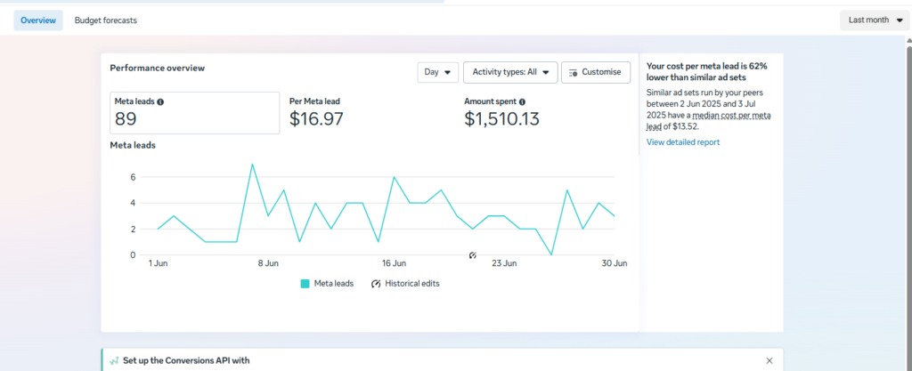Switch to the Overview tab
Viewport: 912px width, 371px height.
pos(38,20)
